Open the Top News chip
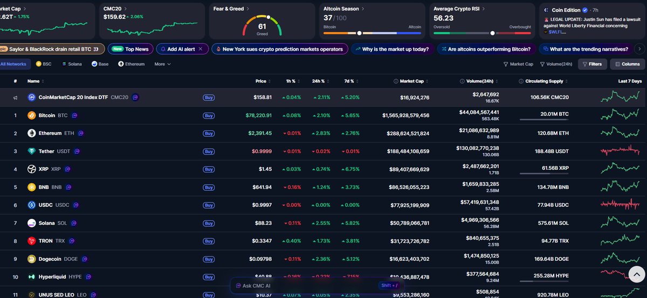Viewport: 647px width, 298px height. coord(130,49)
